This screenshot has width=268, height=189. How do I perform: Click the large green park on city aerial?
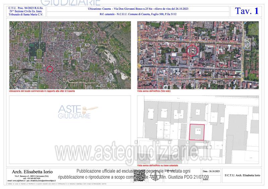point(37,51)
